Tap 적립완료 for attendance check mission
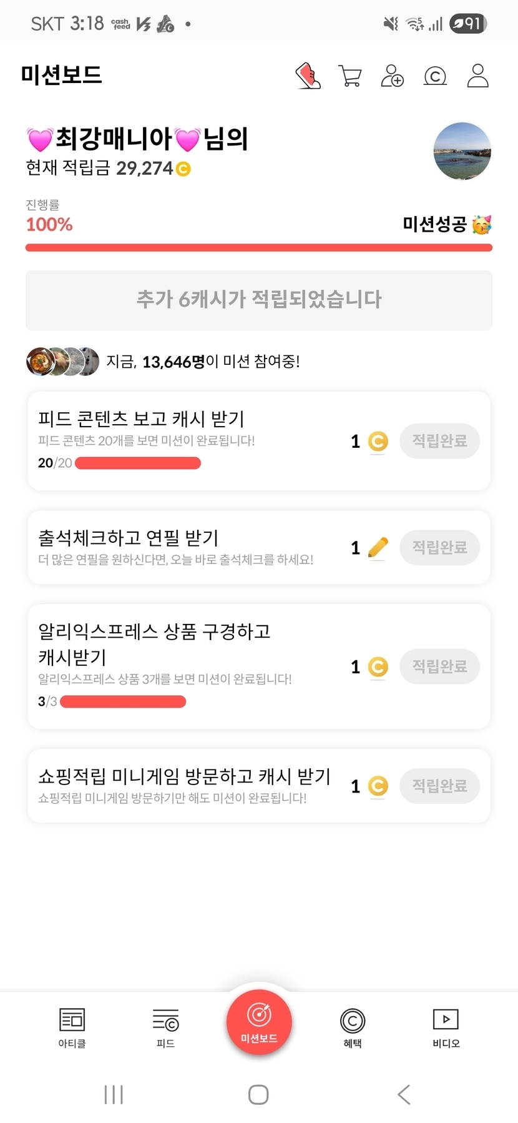The width and height of the screenshot is (518, 1123). [439, 548]
